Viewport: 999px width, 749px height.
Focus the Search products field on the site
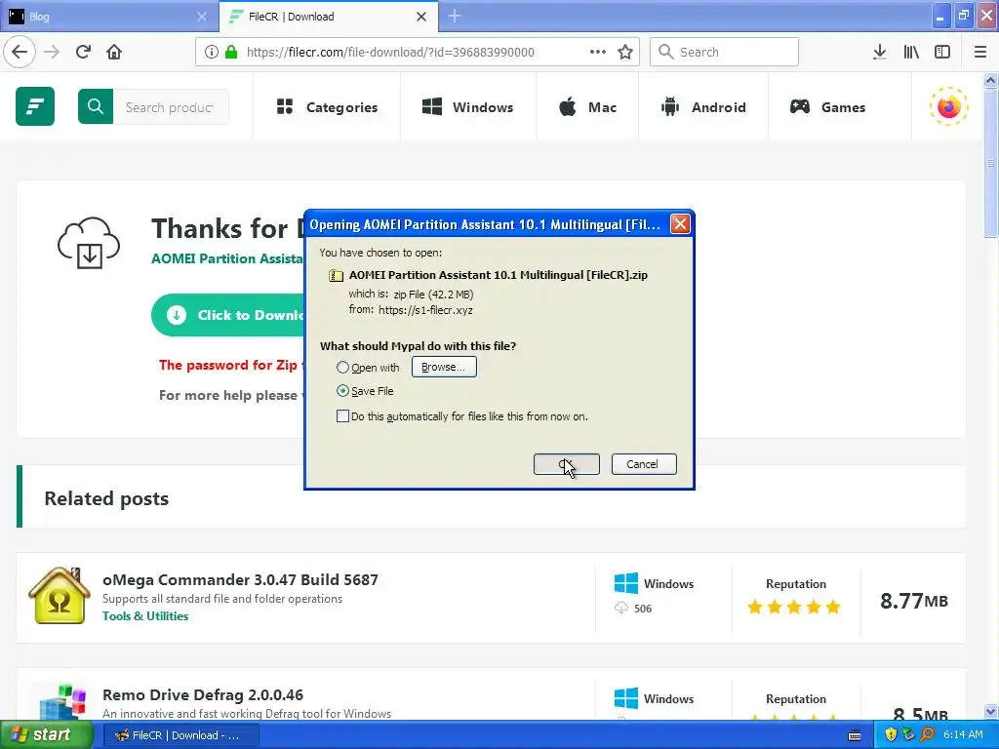tap(170, 107)
